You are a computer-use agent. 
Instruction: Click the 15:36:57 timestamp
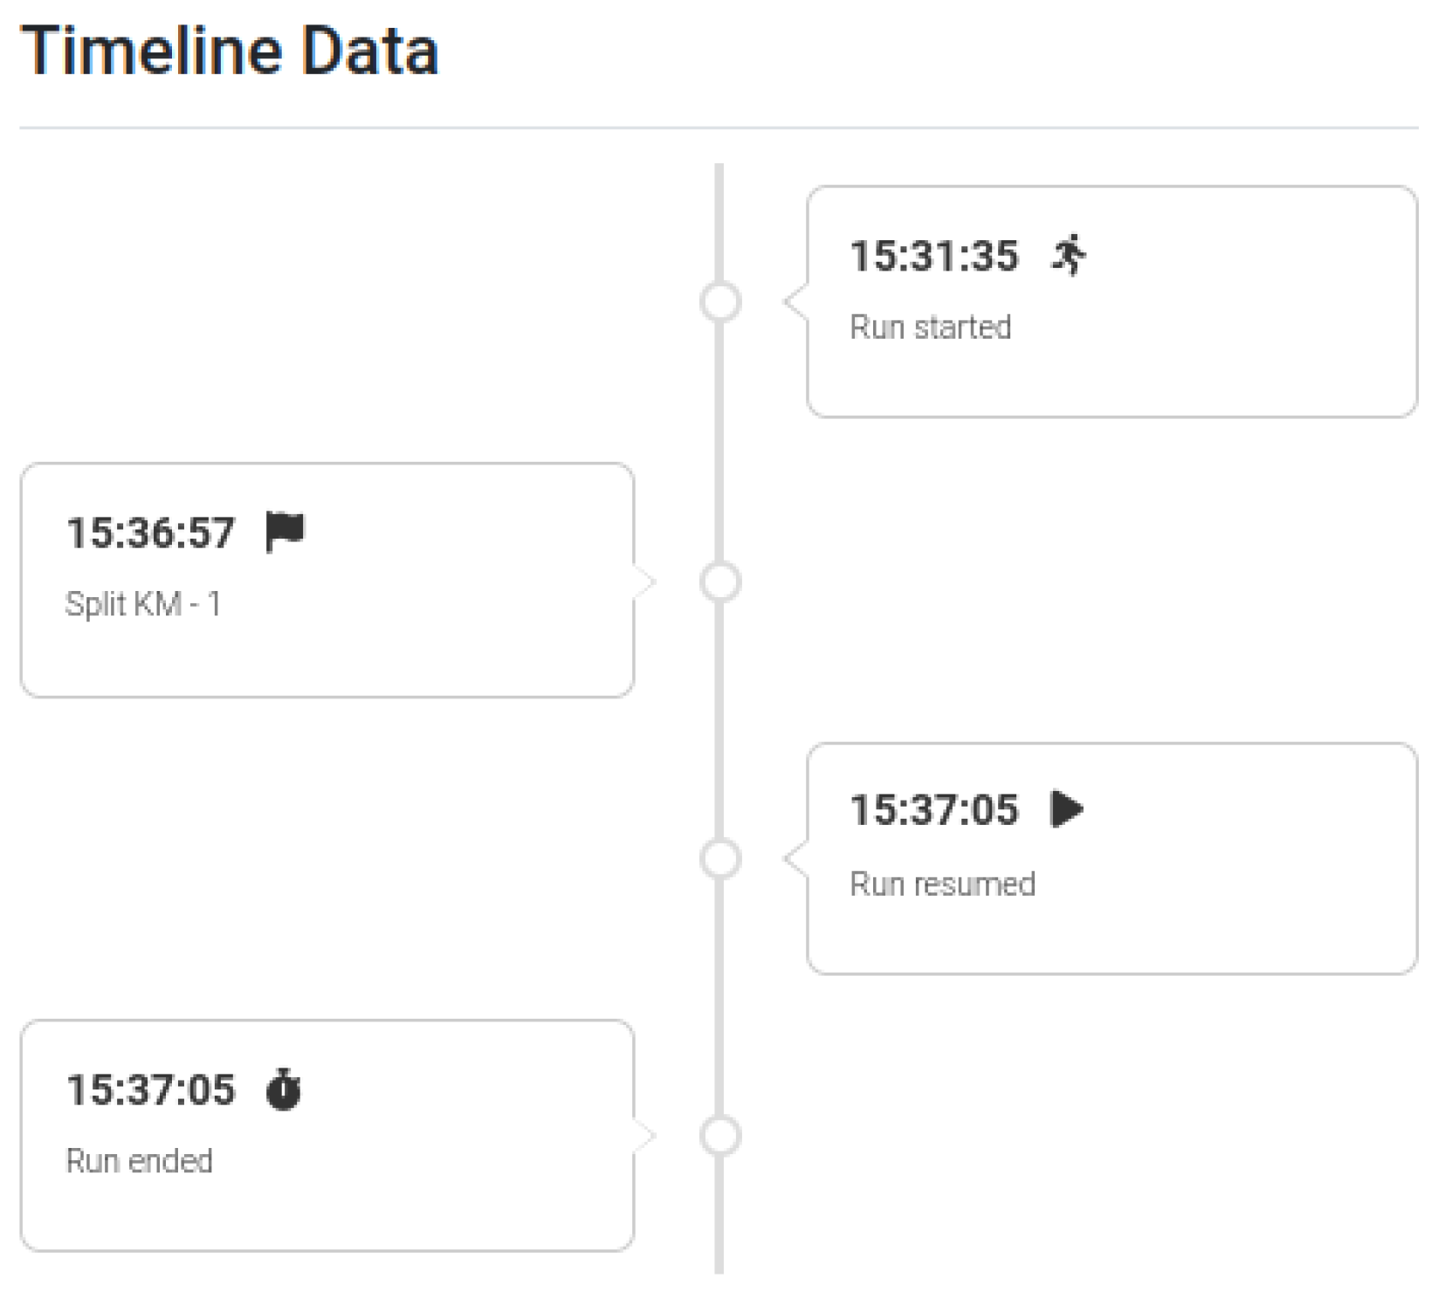150,533
